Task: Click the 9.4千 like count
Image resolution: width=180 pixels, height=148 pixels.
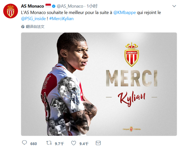Action: tap(84, 144)
